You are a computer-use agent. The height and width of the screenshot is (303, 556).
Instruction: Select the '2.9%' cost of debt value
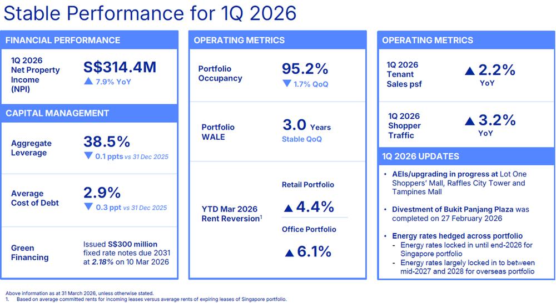click(x=102, y=193)
